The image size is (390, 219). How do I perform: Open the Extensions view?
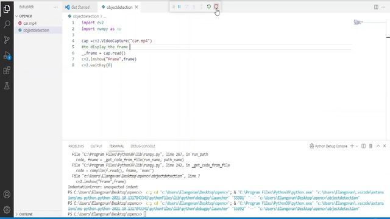[x=7, y=71]
